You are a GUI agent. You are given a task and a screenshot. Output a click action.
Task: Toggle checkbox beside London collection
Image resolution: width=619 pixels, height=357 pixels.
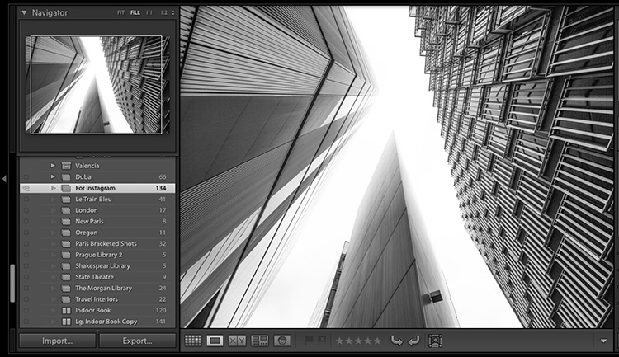coord(26,210)
